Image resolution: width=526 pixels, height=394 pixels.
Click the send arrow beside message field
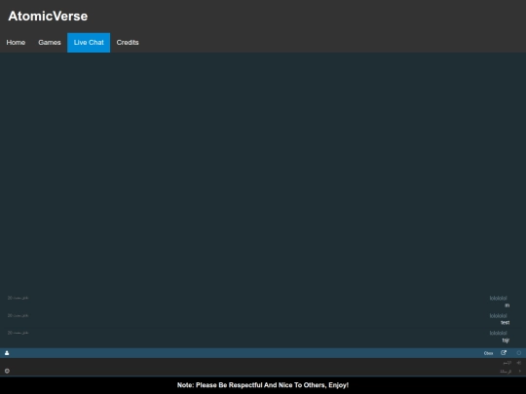click(519, 371)
